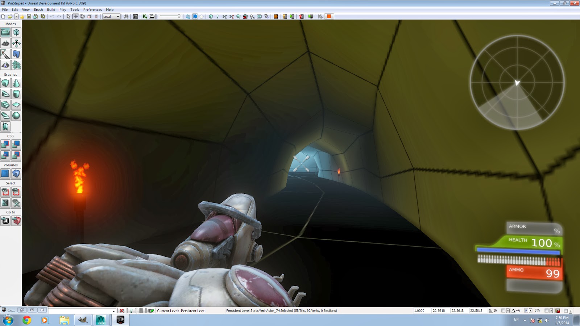Save the level with the floppy disk icon
Image resolution: width=580 pixels, height=326 pixels.
point(29,16)
